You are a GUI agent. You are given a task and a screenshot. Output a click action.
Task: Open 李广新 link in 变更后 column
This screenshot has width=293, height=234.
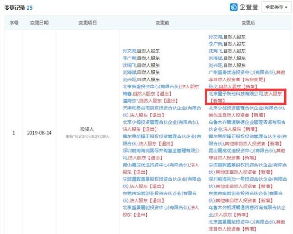(x=215, y=44)
